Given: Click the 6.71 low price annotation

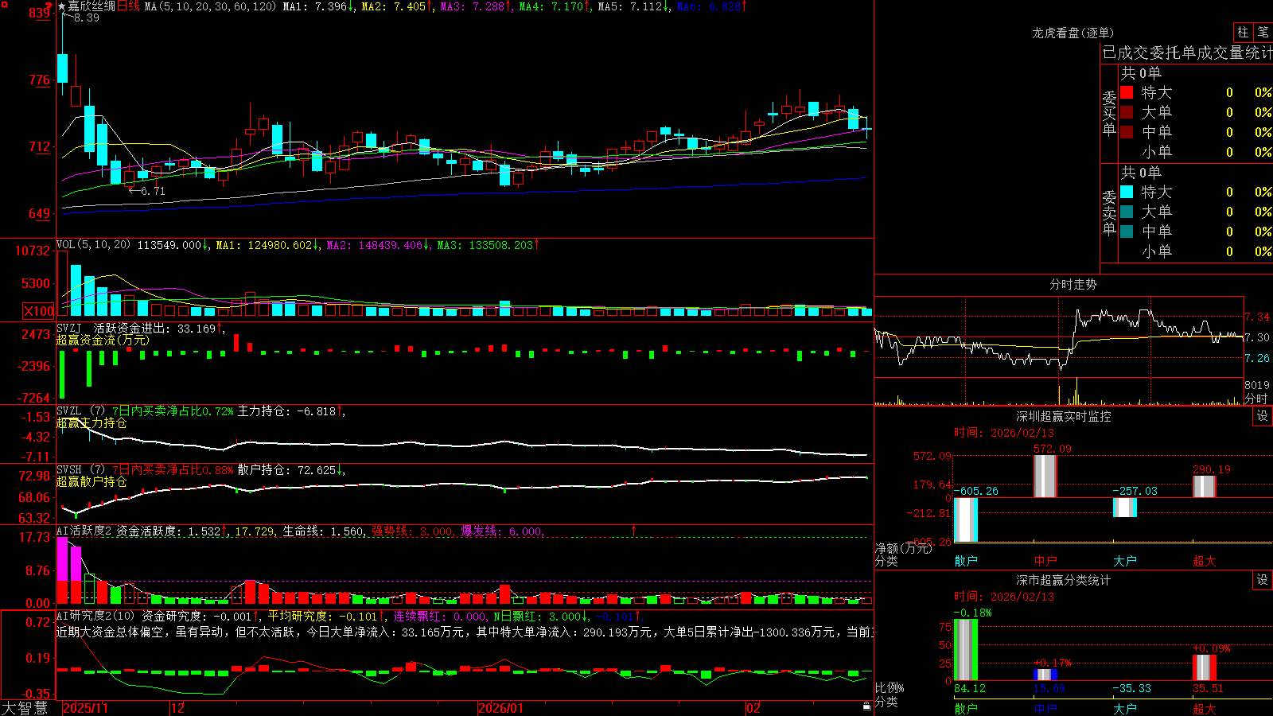Looking at the screenshot, I should pyautogui.click(x=153, y=191).
